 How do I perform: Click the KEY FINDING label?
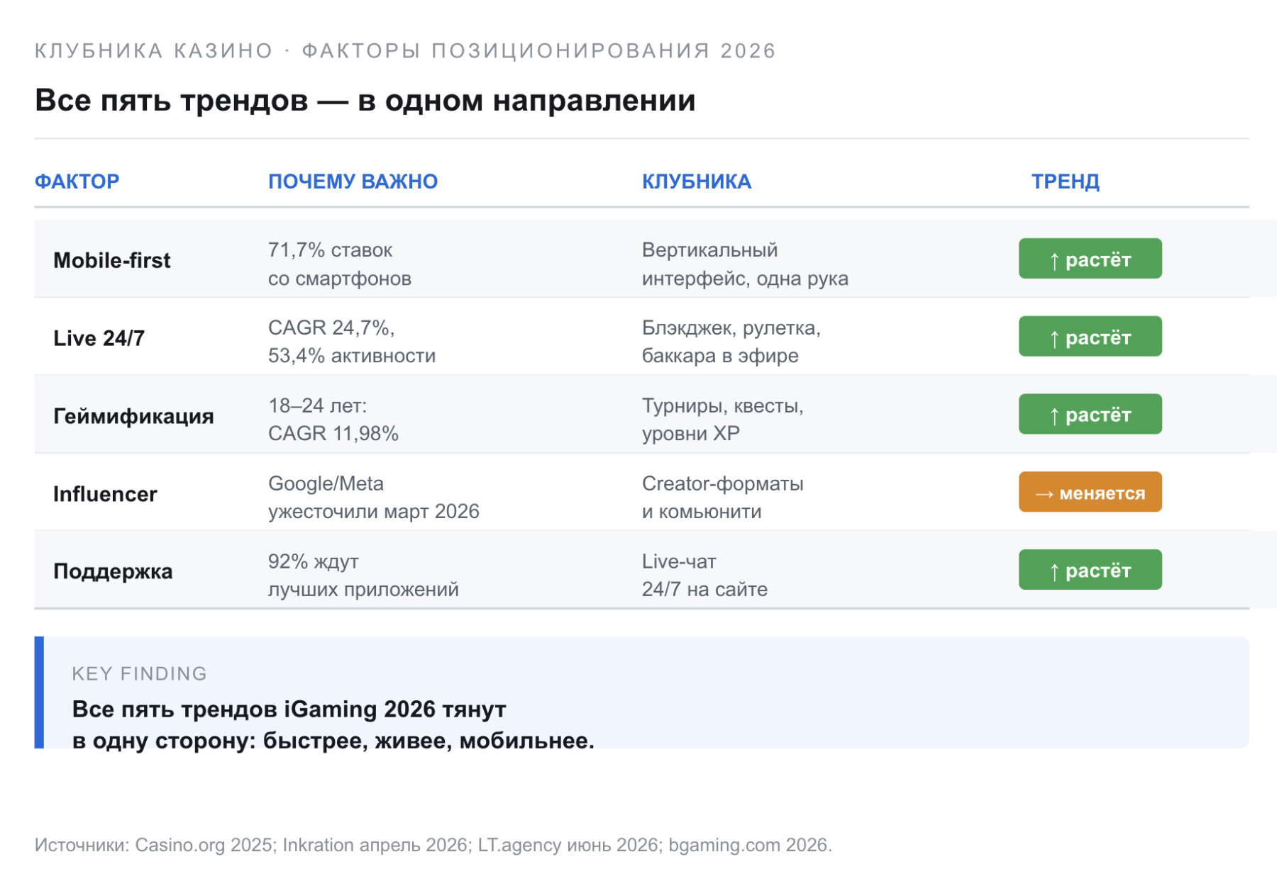(139, 673)
